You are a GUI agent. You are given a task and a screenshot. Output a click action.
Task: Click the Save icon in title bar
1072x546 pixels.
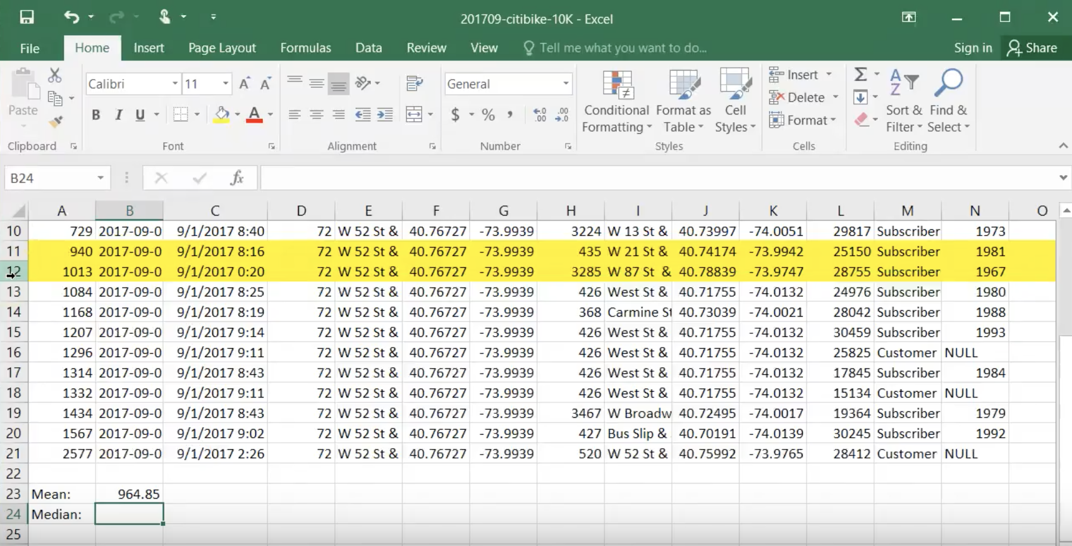click(x=27, y=17)
